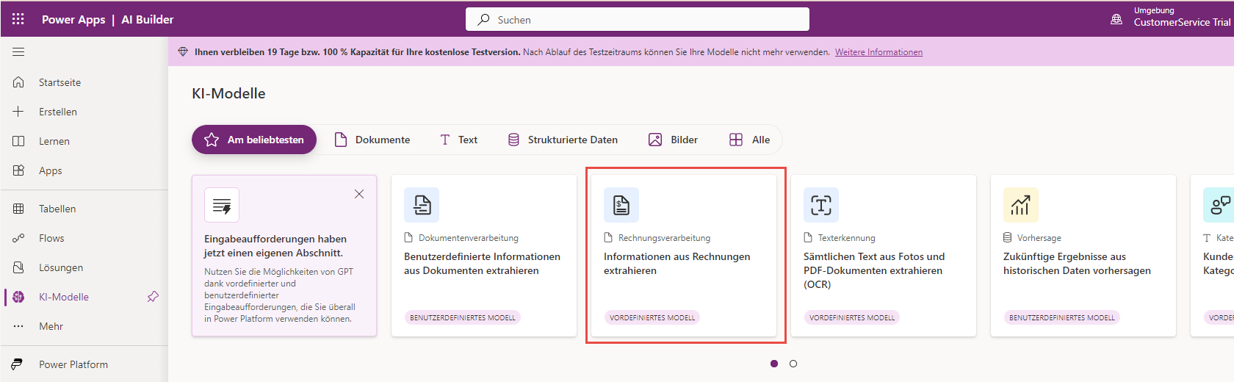Click the Dokumentenverarbeitung card icon
The width and height of the screenshot is (1234, 382).
point(422,205)
